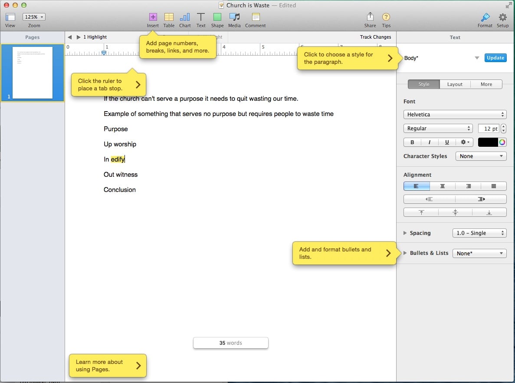Click the Share icon
This screenshot has width=515, height=383.
click(x=370, y=17)
